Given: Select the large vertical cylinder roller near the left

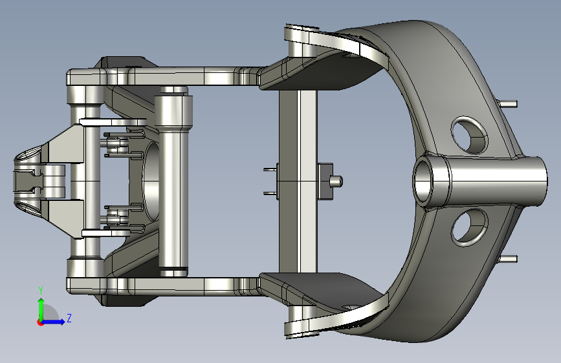Looking at the screenshot, I should click(x=173, y=181).
